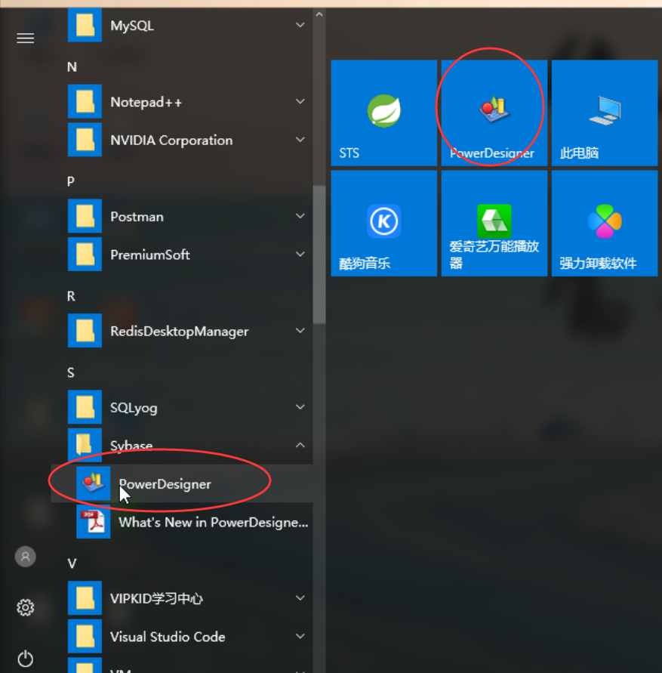Viewport: 662px width, 673px height.
Task: Expand the Notepad++ folder chevron
Action: [300, 101]
